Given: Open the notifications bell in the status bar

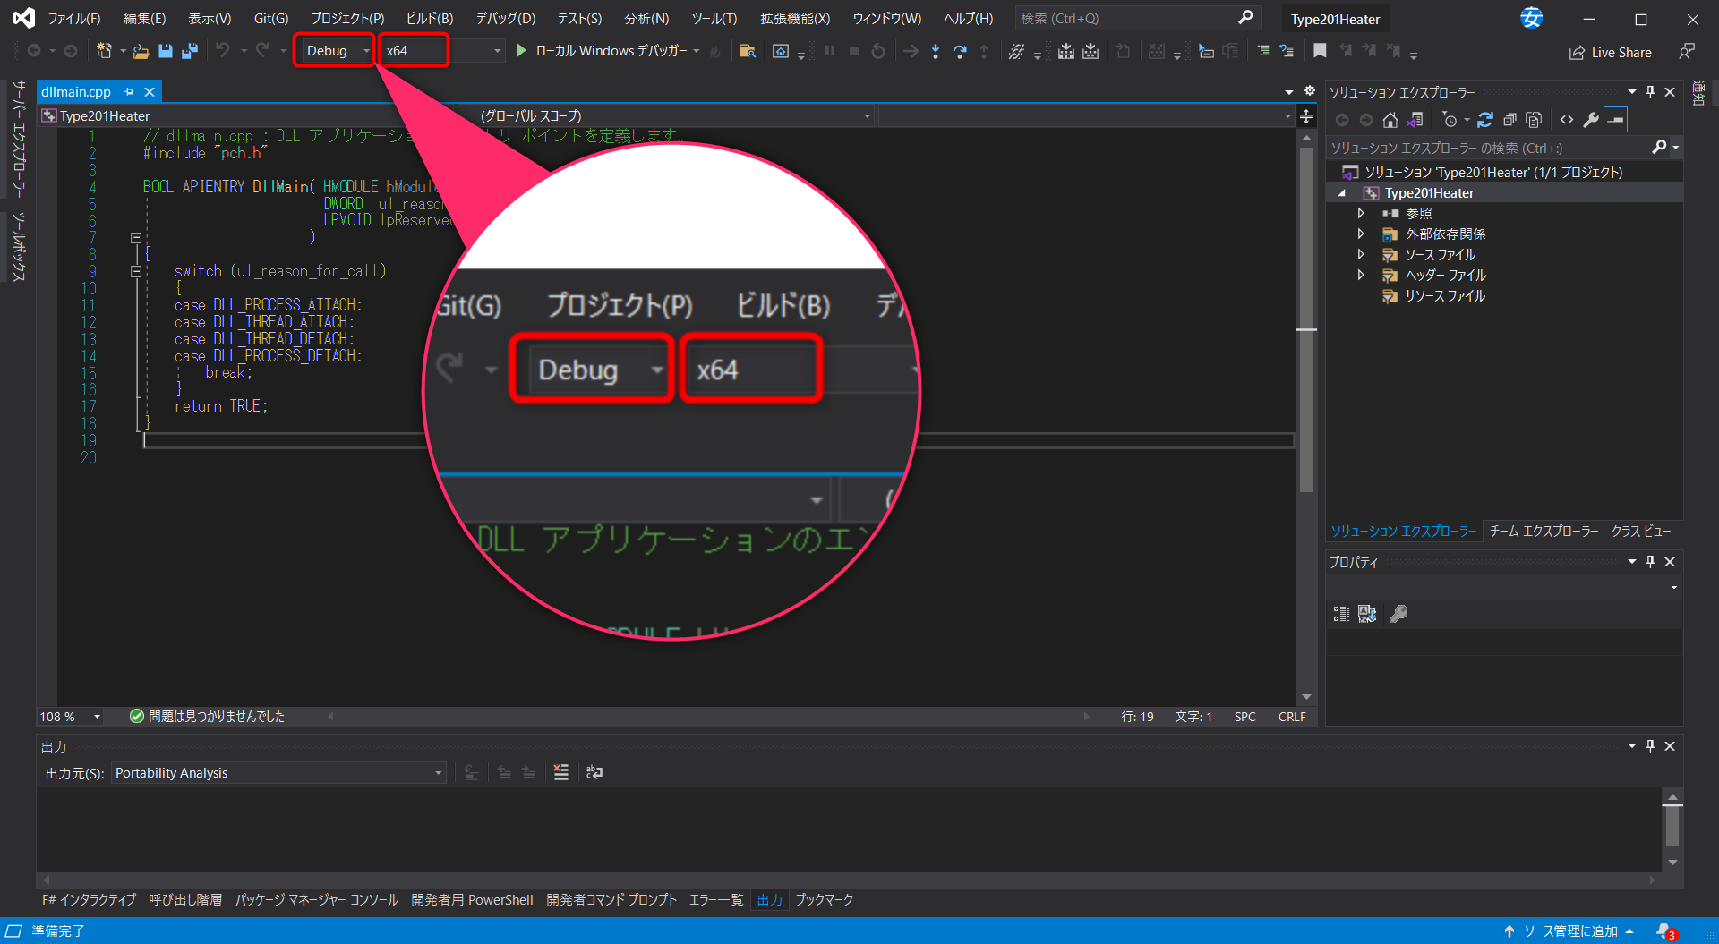Looking at the screenshot, I should point(1665,931).
